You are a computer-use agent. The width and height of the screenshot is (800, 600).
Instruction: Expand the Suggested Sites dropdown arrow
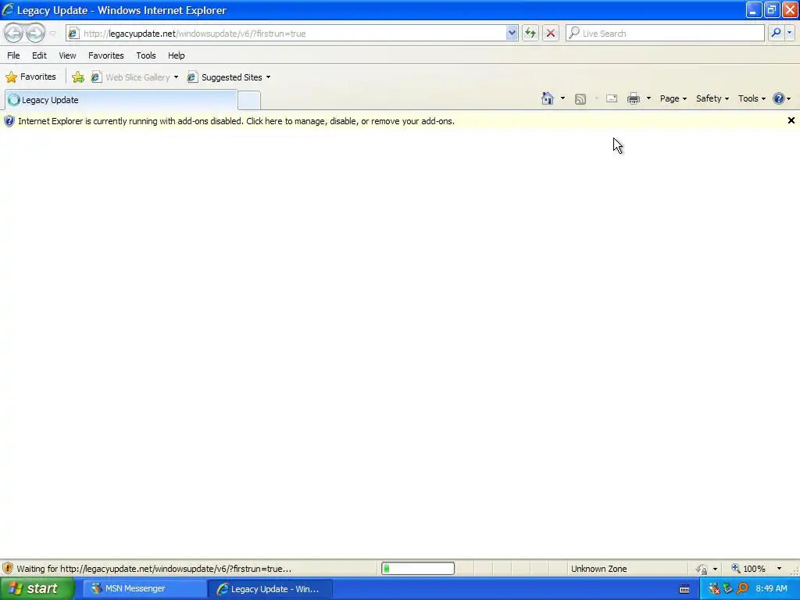(269, 77)
